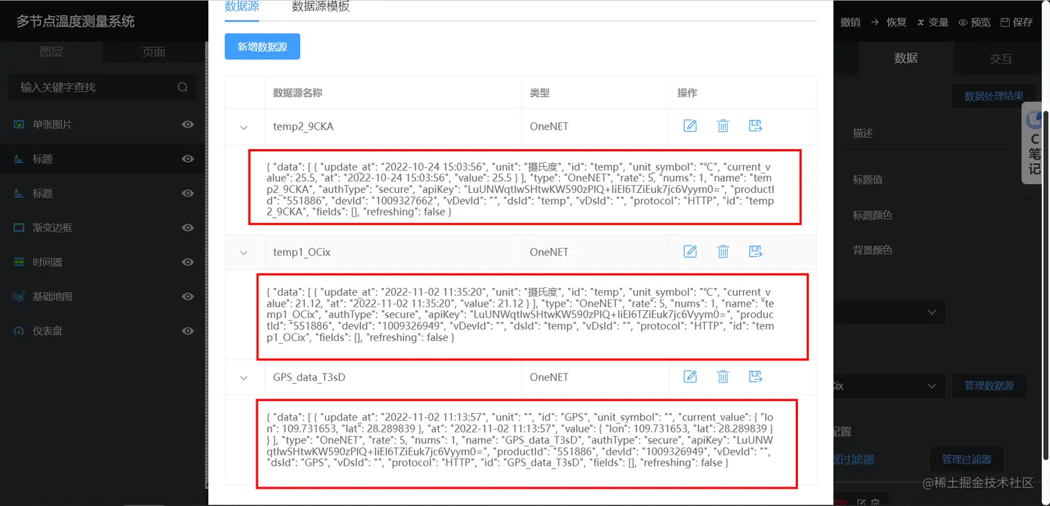Open the 笔记 side widget
The image size is (1050, 506).
[x=1033, y=143]
